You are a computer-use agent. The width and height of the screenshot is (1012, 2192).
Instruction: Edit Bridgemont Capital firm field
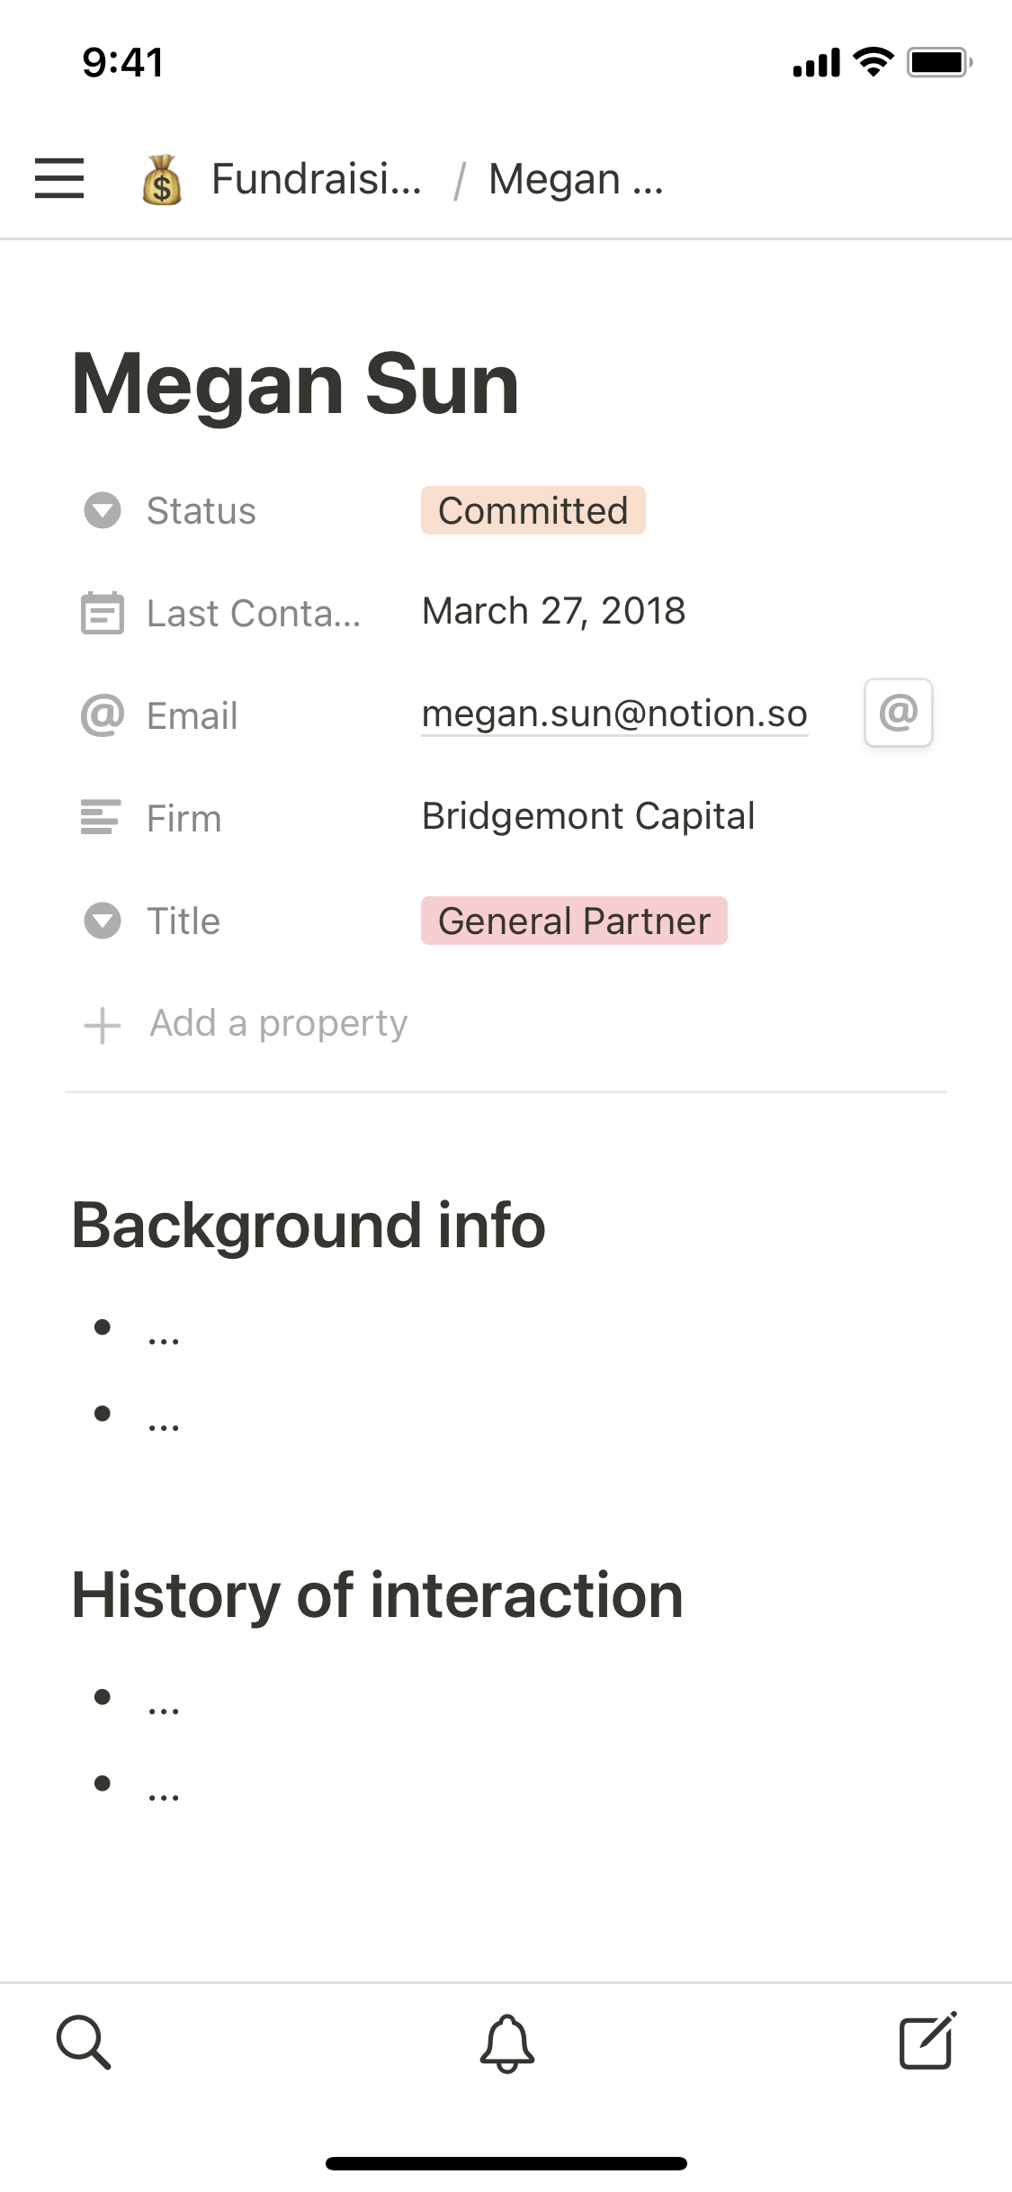[x=588, y=816]
